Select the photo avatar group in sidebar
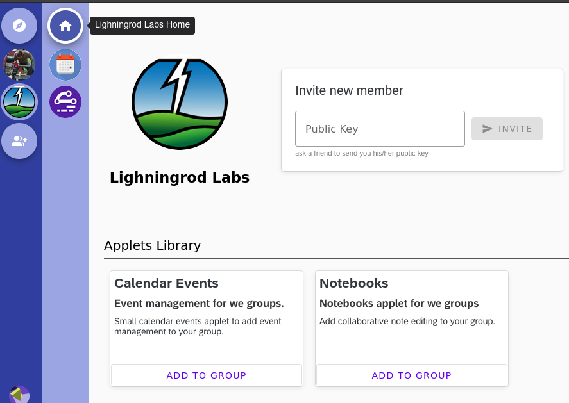The width and height of the screenshot is (569, 403). point(19,65)
